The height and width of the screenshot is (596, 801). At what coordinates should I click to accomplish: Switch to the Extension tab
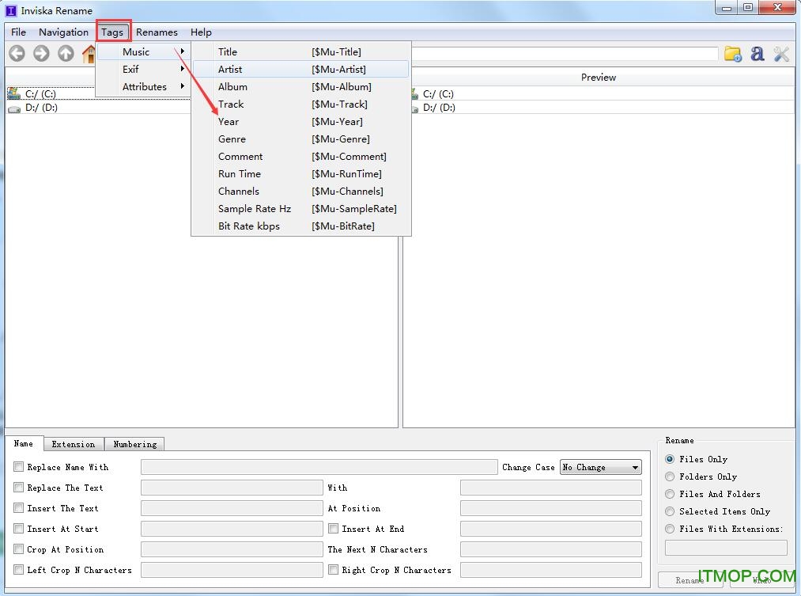pos(74,444)
